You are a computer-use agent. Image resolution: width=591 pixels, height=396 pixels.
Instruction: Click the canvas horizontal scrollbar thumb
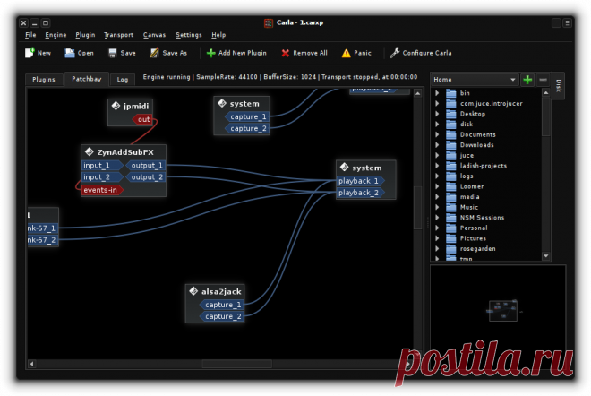tap(236, 364)
